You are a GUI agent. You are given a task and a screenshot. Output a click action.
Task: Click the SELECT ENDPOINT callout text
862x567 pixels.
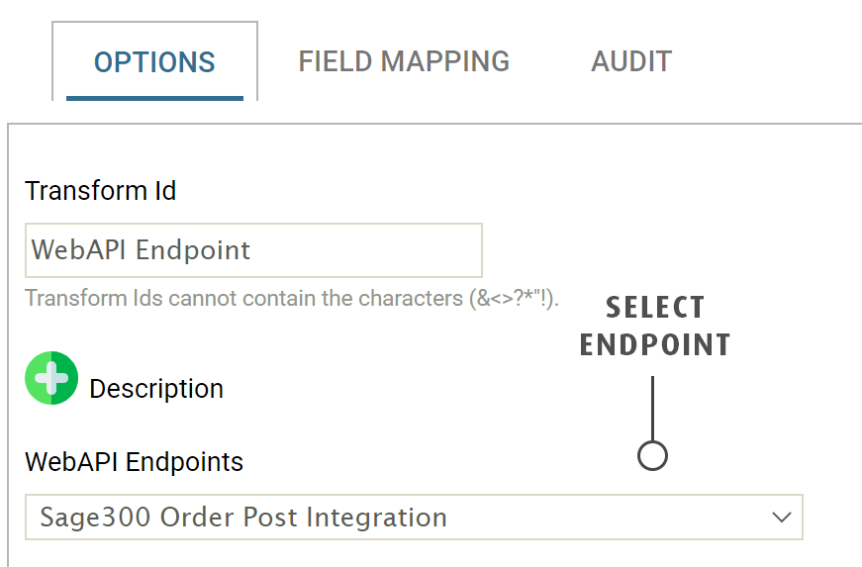pyautogui.click(x=655, y=325)
